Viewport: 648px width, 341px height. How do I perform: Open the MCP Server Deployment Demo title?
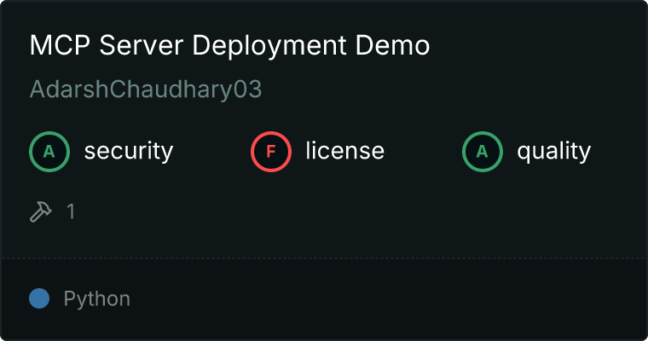229,46
